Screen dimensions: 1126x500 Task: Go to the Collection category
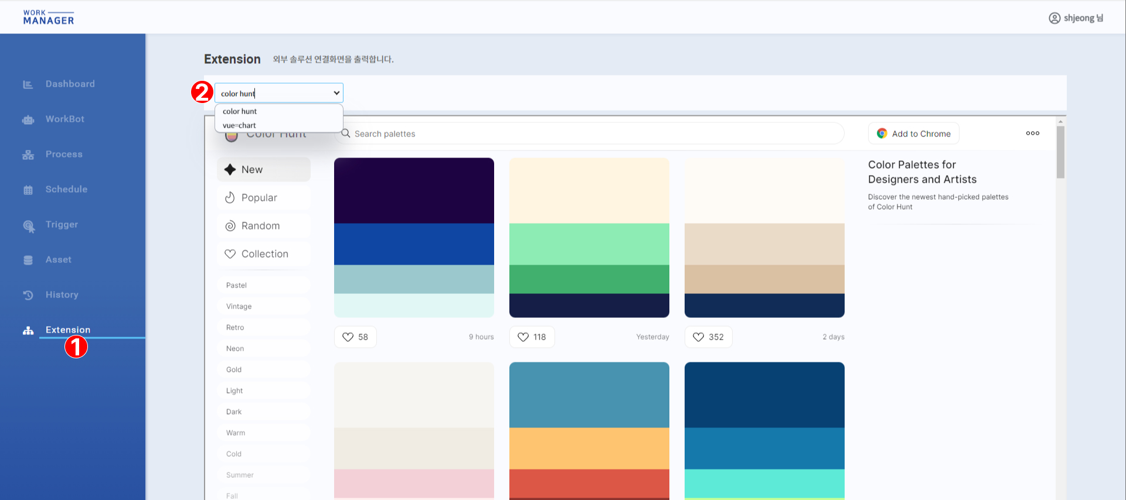click(264, 254)
